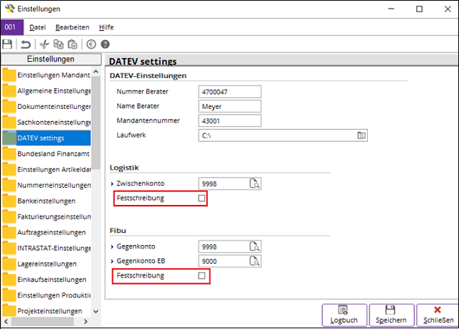Click the Save floppy disk toolbar icon

coord(7,44)
